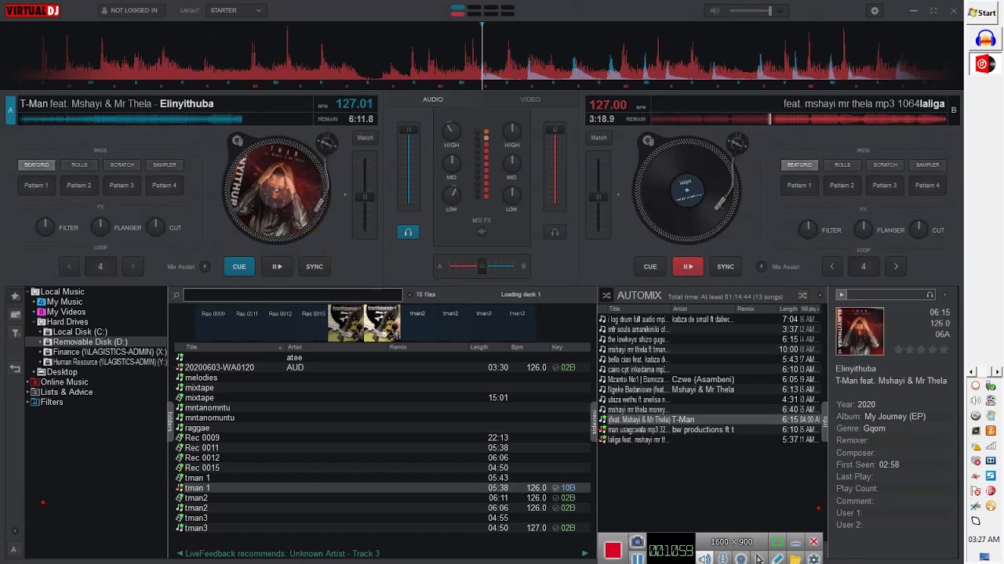Stop recording with the red record button

coord(613,551)
